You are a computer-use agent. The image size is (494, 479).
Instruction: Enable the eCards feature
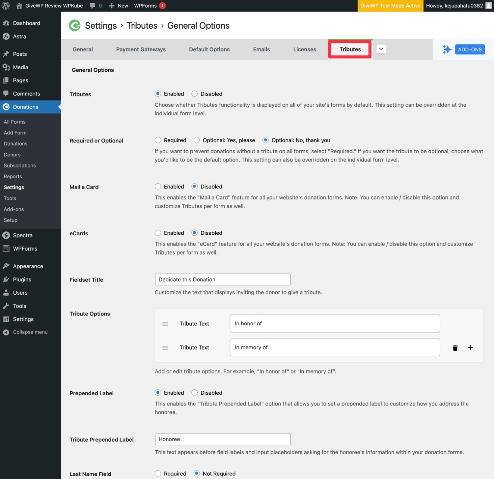pos(158,233)
